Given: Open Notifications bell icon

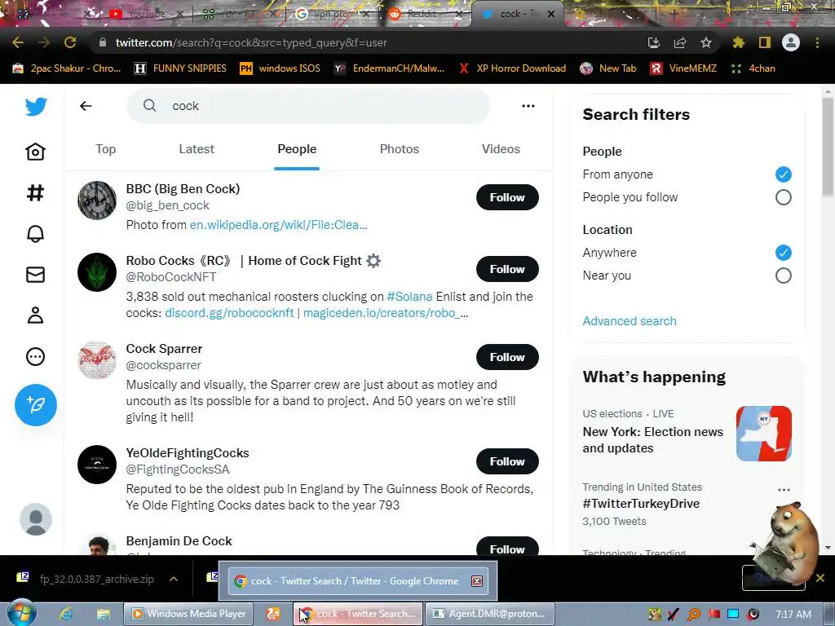Looking at the screenshot, I should click(x=36, y=234).
